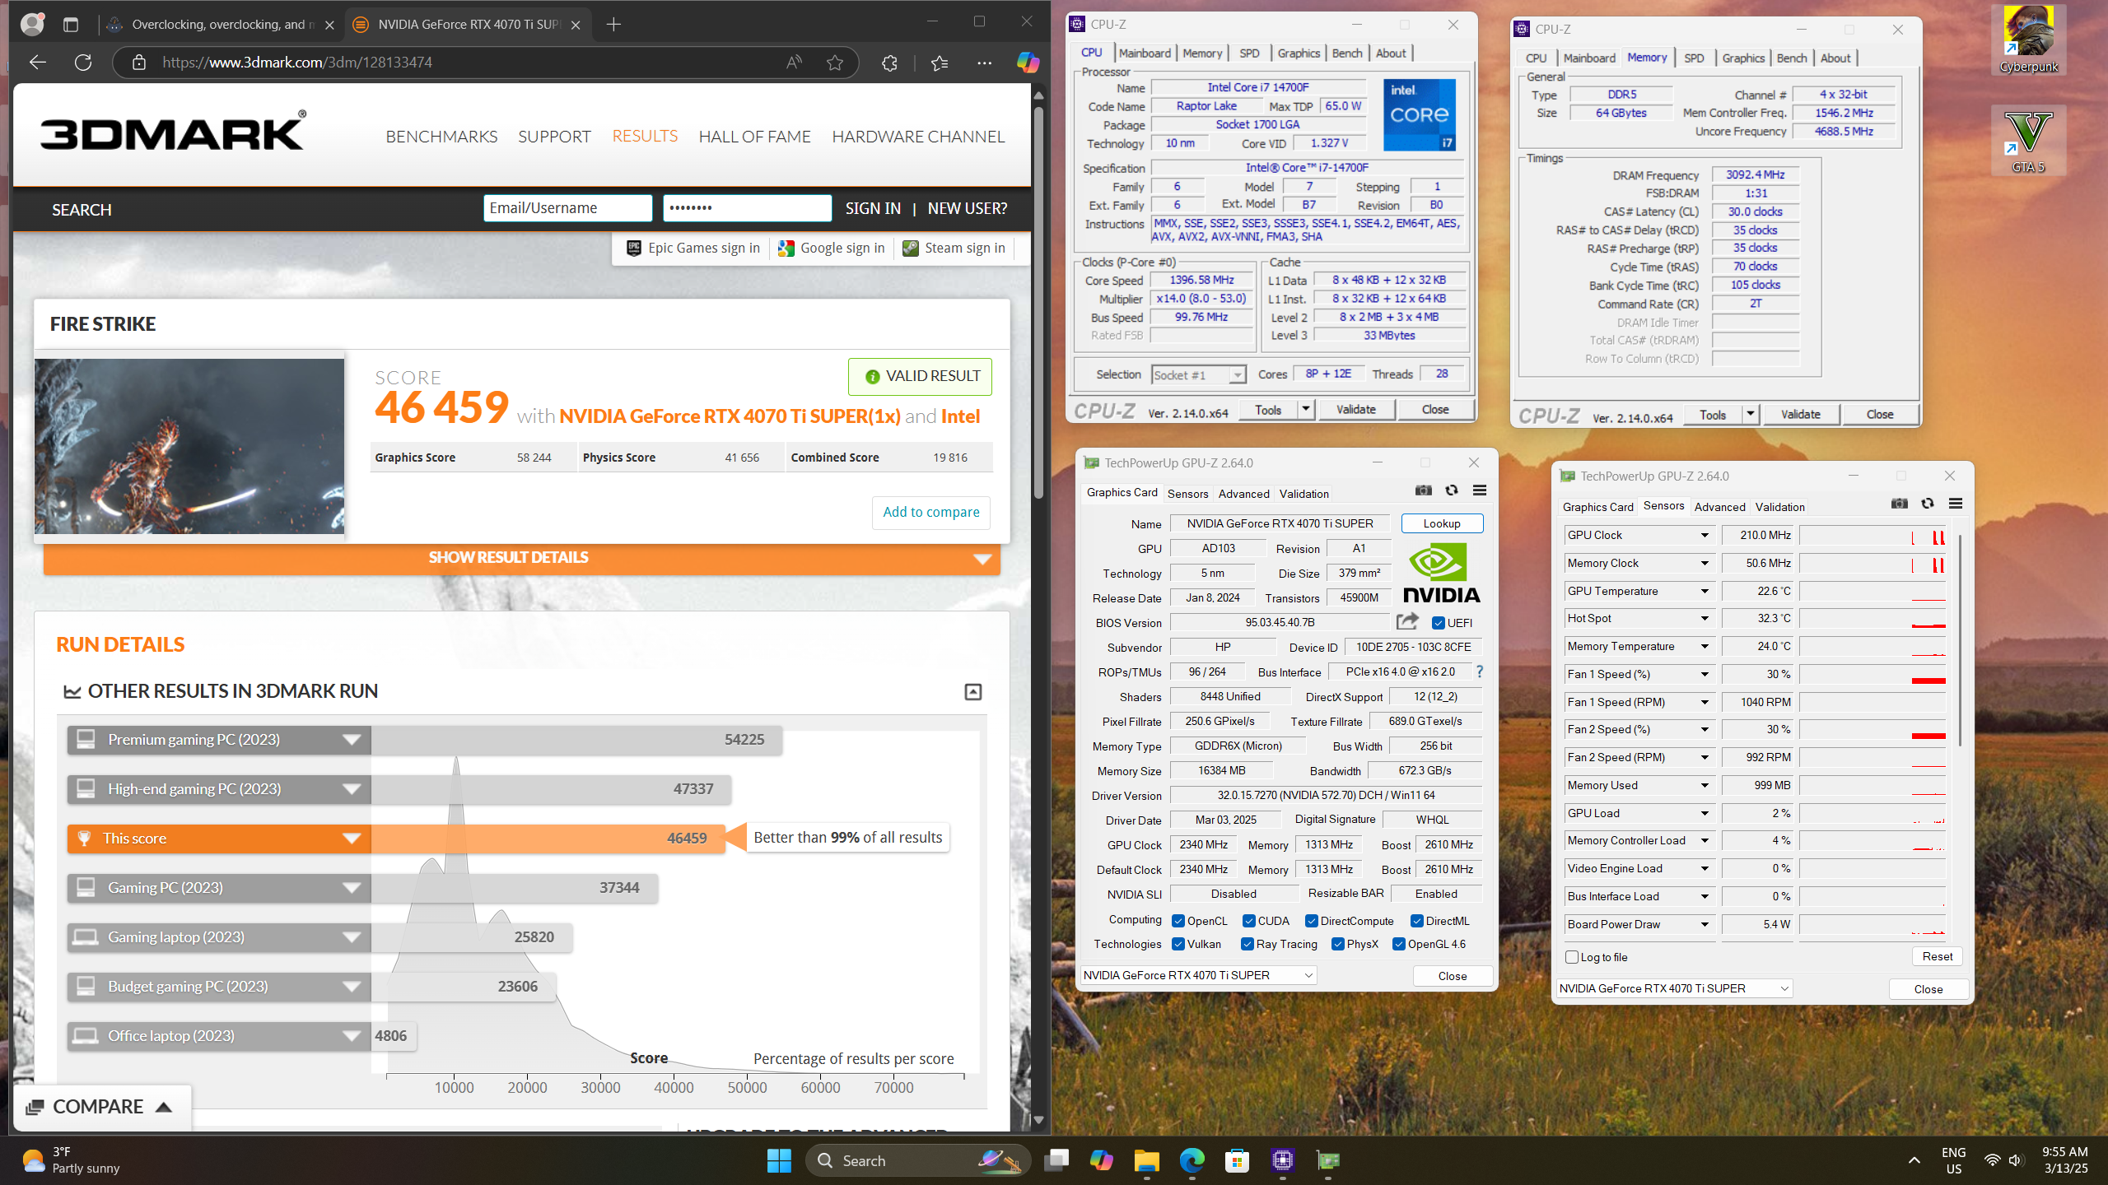Switch to Mainboard tab in CPU-Z CPU window

(1144, 53)
